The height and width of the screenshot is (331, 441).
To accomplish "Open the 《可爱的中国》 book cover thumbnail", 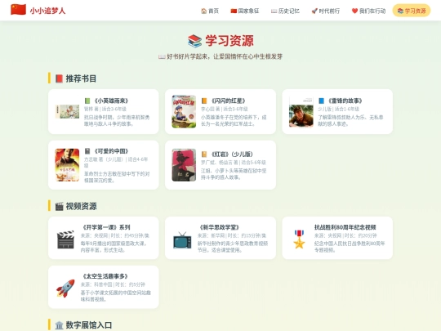I will click(x=67, y=165).
